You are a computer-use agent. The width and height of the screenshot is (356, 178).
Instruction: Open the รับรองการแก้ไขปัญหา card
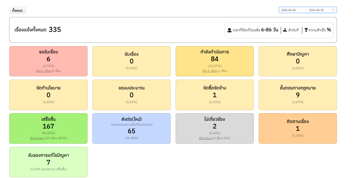coord(48,162)
